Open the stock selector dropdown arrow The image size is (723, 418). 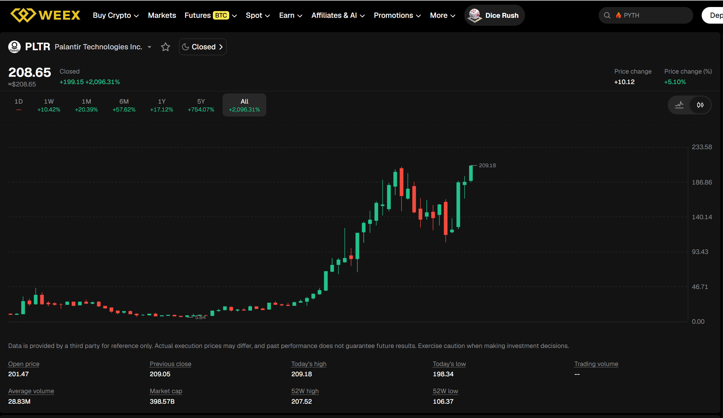pyautogui.click(x=150, y=47)
